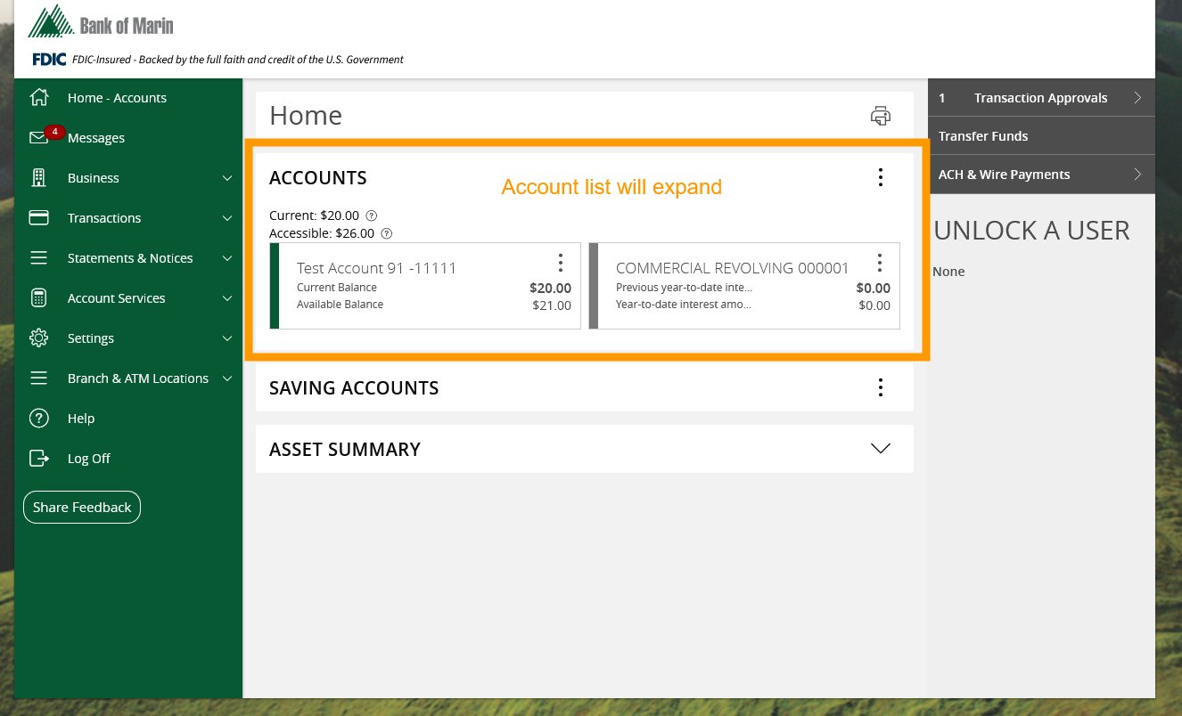Expand the Branch & ATM Locations menu
Screen dimensions: 1182x716
(x=226, y=378)
